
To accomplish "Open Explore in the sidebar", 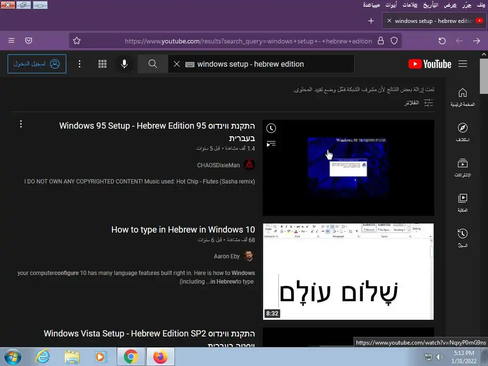I will point(462,132).
